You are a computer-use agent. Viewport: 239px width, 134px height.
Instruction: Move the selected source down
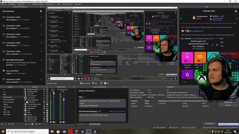[x=40, y=124]
